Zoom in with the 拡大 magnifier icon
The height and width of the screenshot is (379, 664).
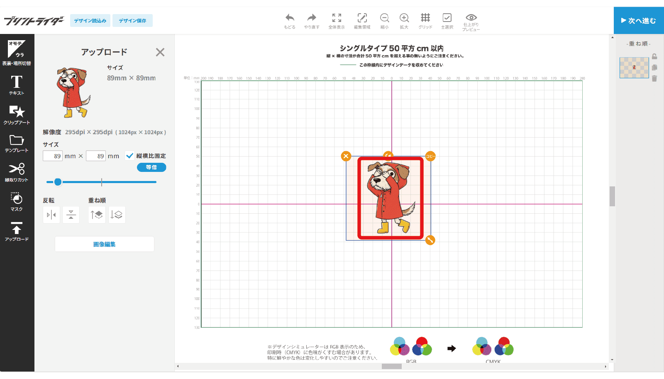pos(404,18)
